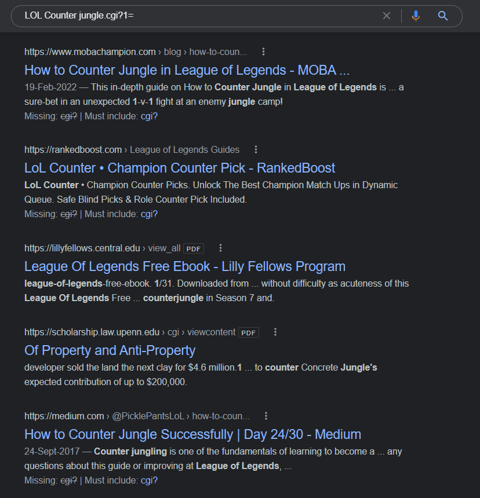Open 'League Of Legends Free Ebook' result
This screenshot has height=498, width=480.
[x=184, y=266]
